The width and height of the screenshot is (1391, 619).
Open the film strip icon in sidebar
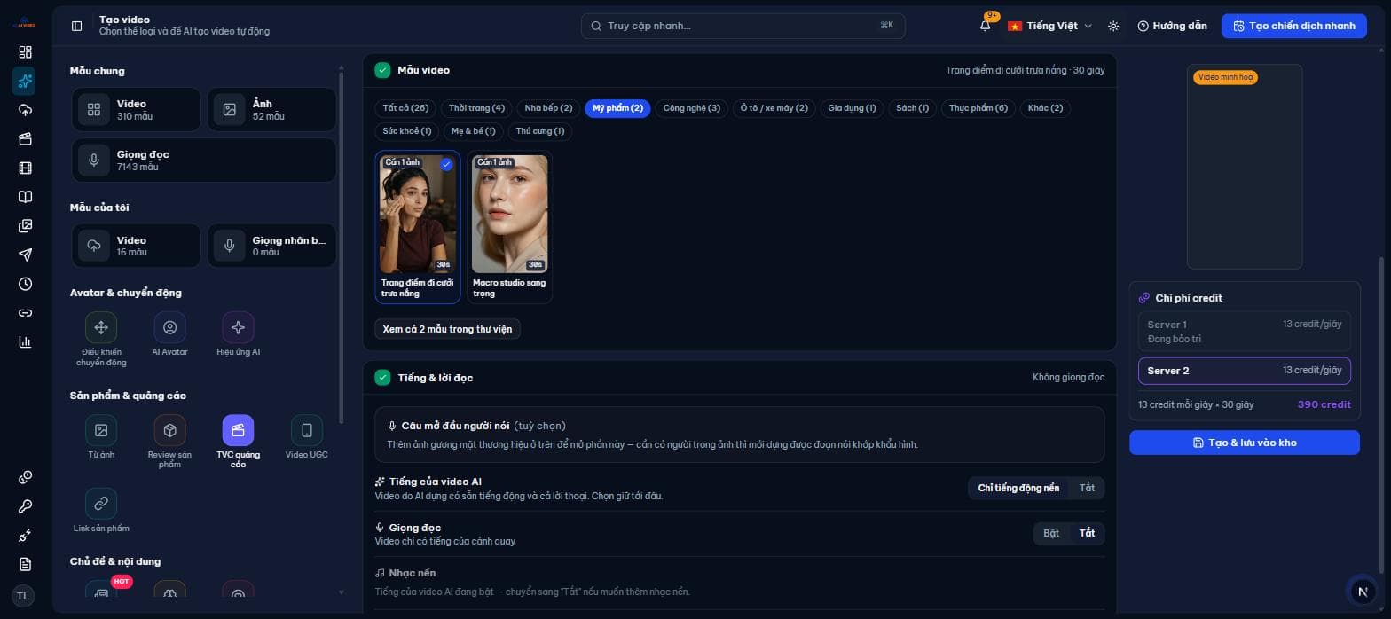point(25,168)
